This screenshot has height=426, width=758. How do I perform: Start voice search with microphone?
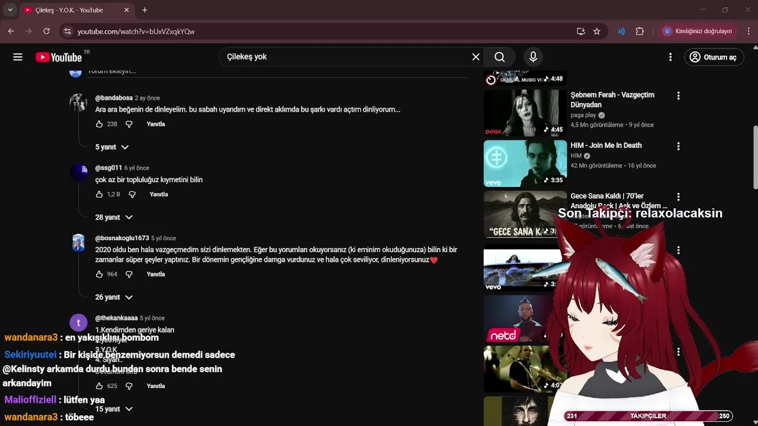(x=533, y=57)
